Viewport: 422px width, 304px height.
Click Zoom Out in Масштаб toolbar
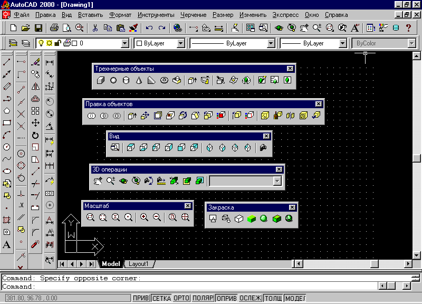tap(157, 217)
